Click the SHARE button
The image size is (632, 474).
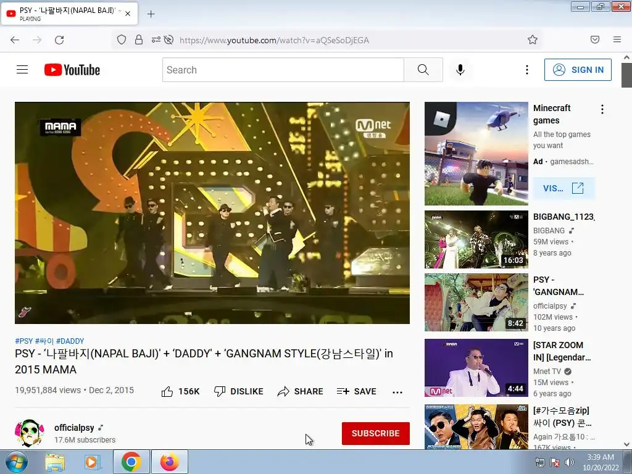[x=301, y=391]
